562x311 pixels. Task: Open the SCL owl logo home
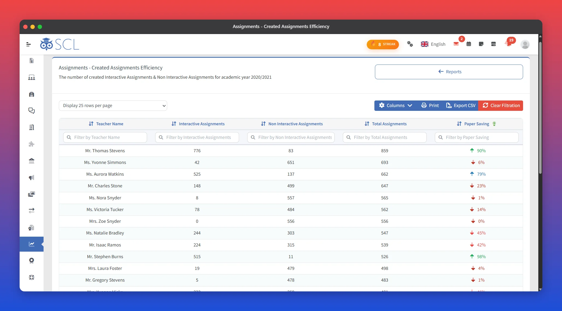coord(60,44)
